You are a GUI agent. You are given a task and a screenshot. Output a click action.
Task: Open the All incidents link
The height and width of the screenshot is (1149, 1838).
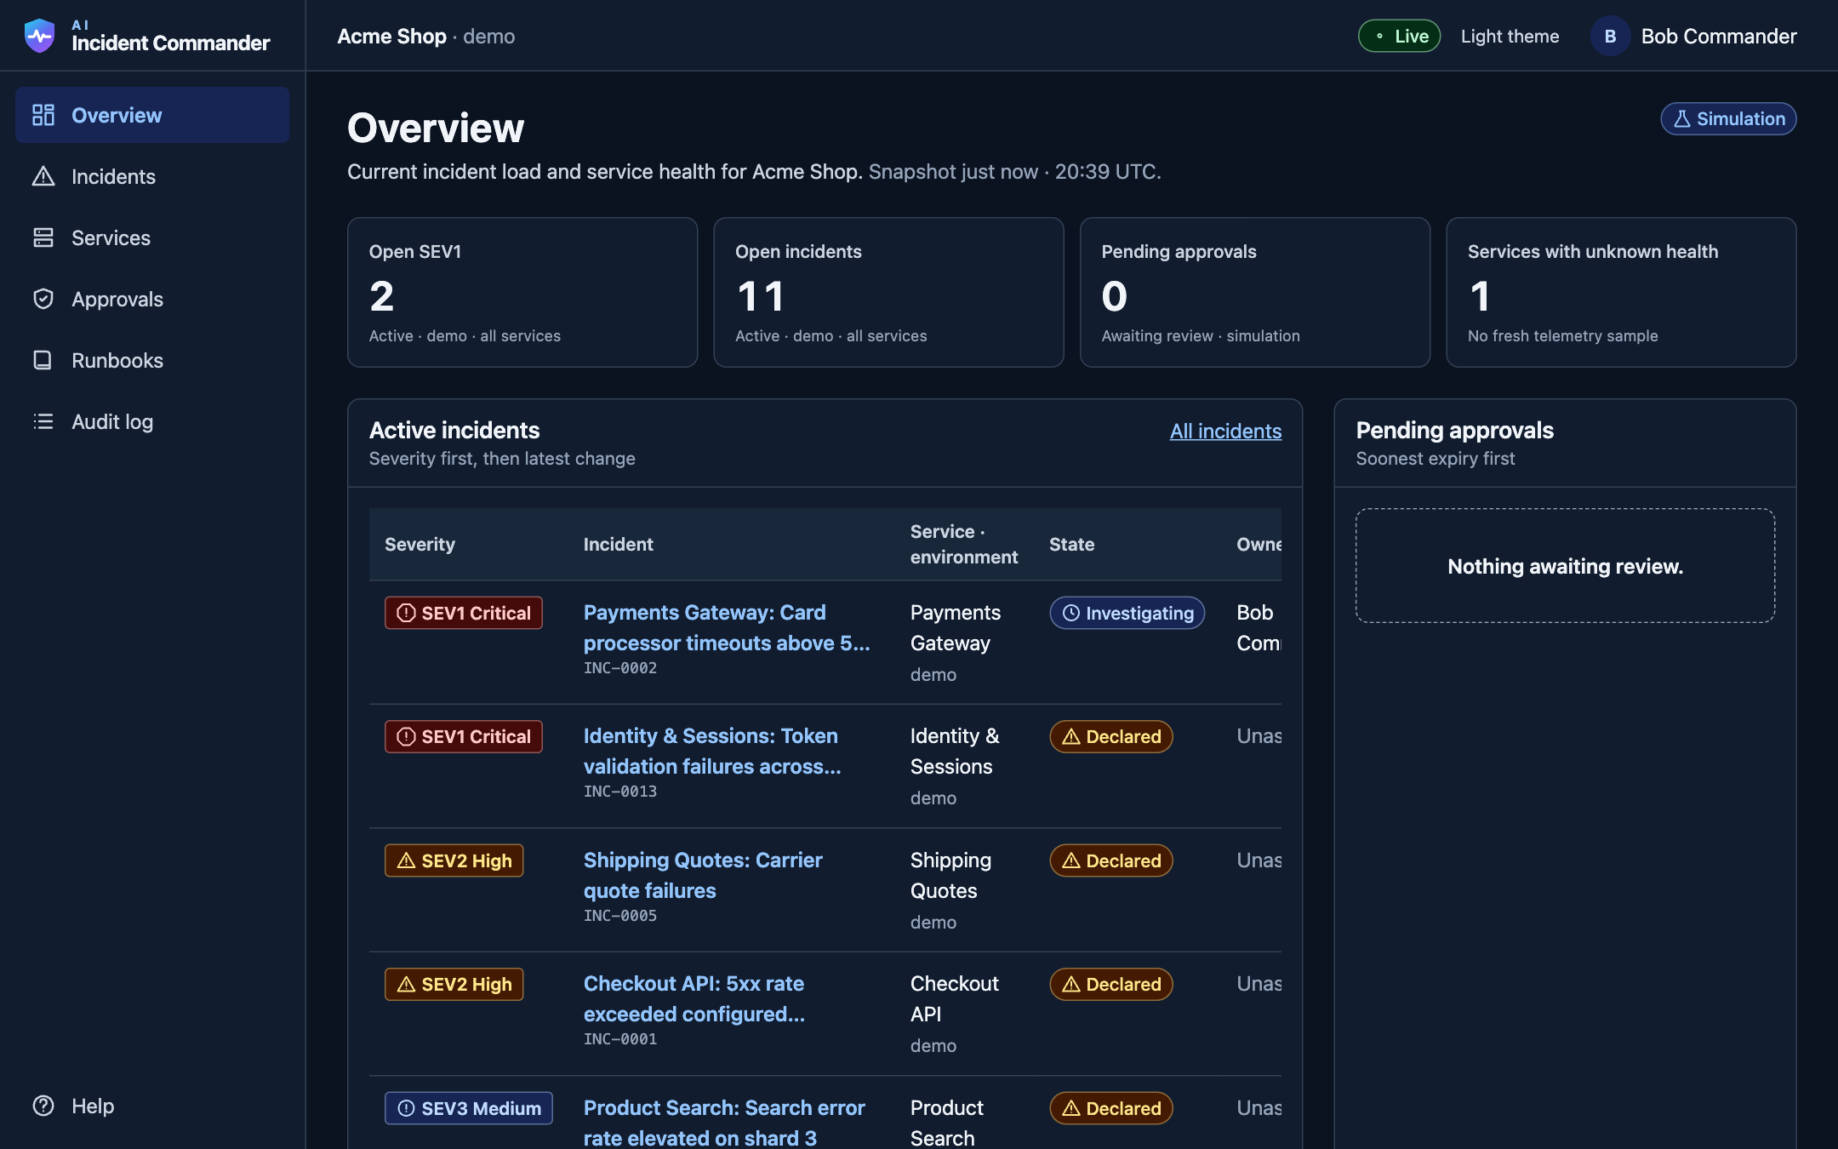click(x=1225, y=431)
